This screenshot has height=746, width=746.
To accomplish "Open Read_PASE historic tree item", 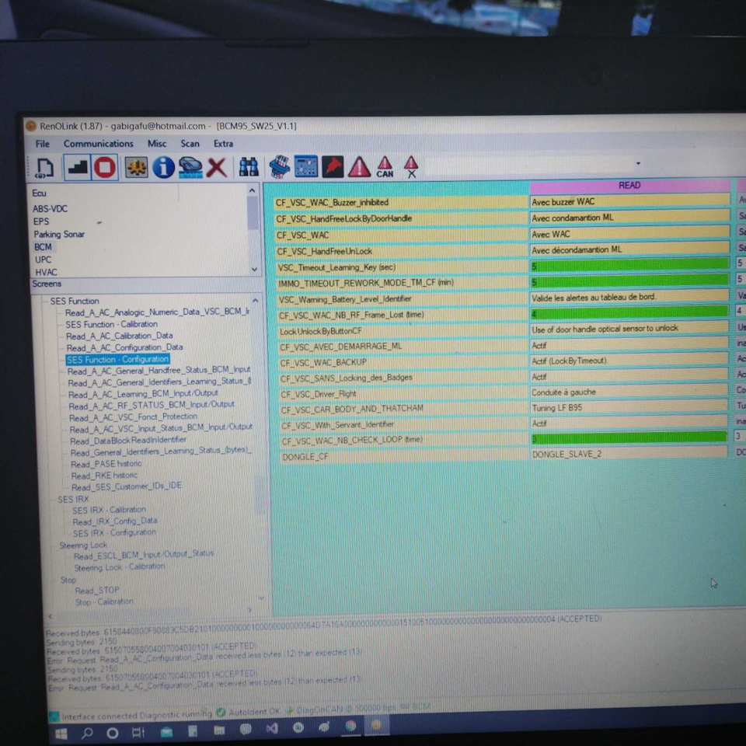I will (106, 464).
